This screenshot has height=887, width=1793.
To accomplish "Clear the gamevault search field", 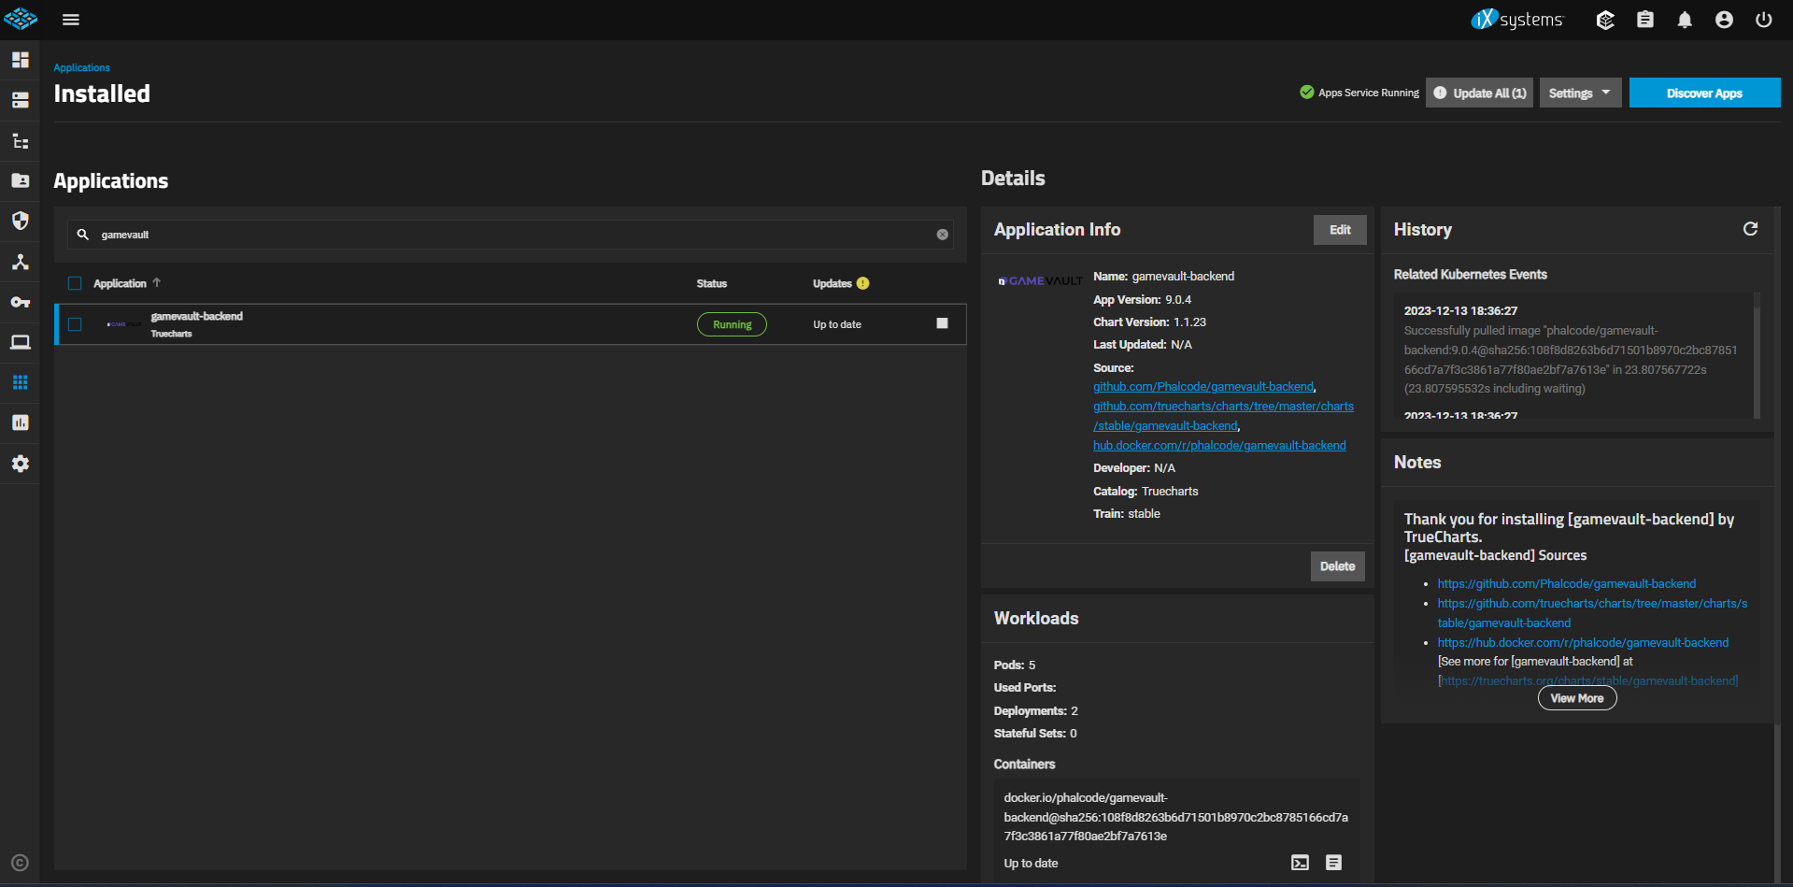I will (942, 235).
